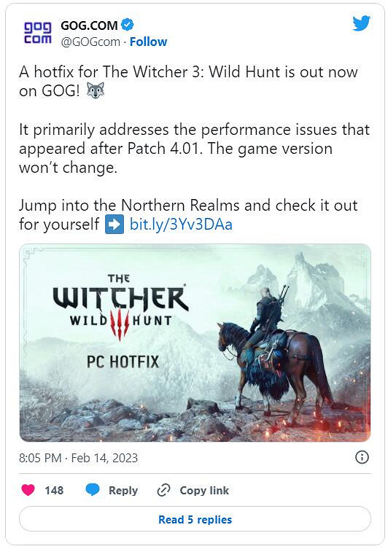This screenshot has height=549, width=388.
Task: Click the GOG.COM display name
Action: coord(89,26)
